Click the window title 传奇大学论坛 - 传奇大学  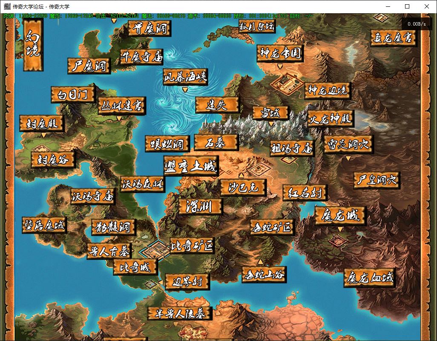coord(41,6)
